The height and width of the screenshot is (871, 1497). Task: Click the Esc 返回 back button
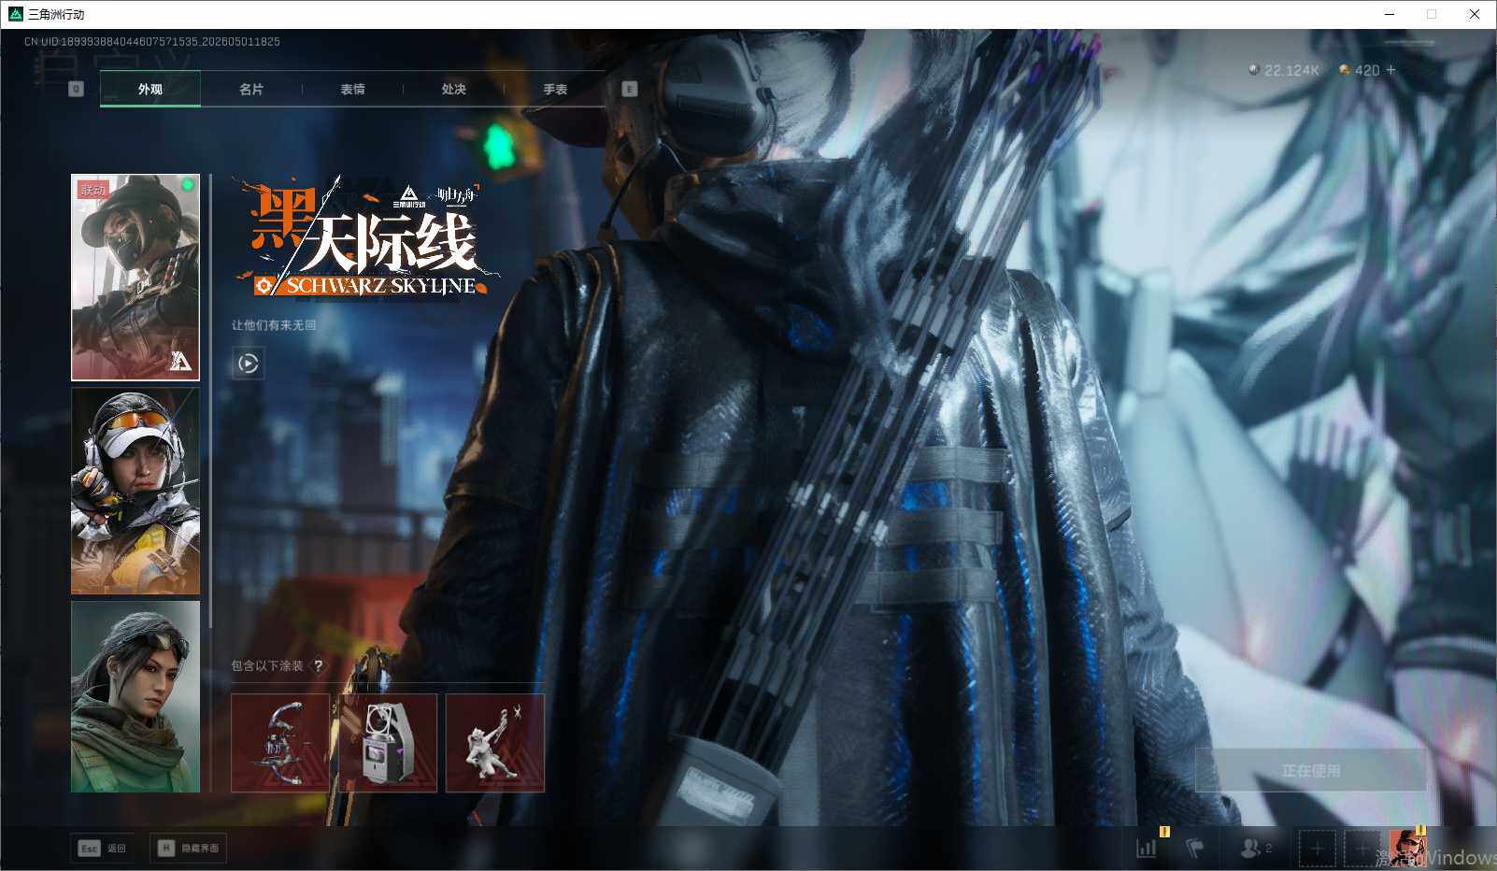click(102, 848)
